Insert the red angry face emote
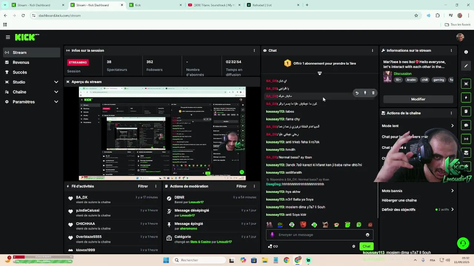 click(303, 225)
